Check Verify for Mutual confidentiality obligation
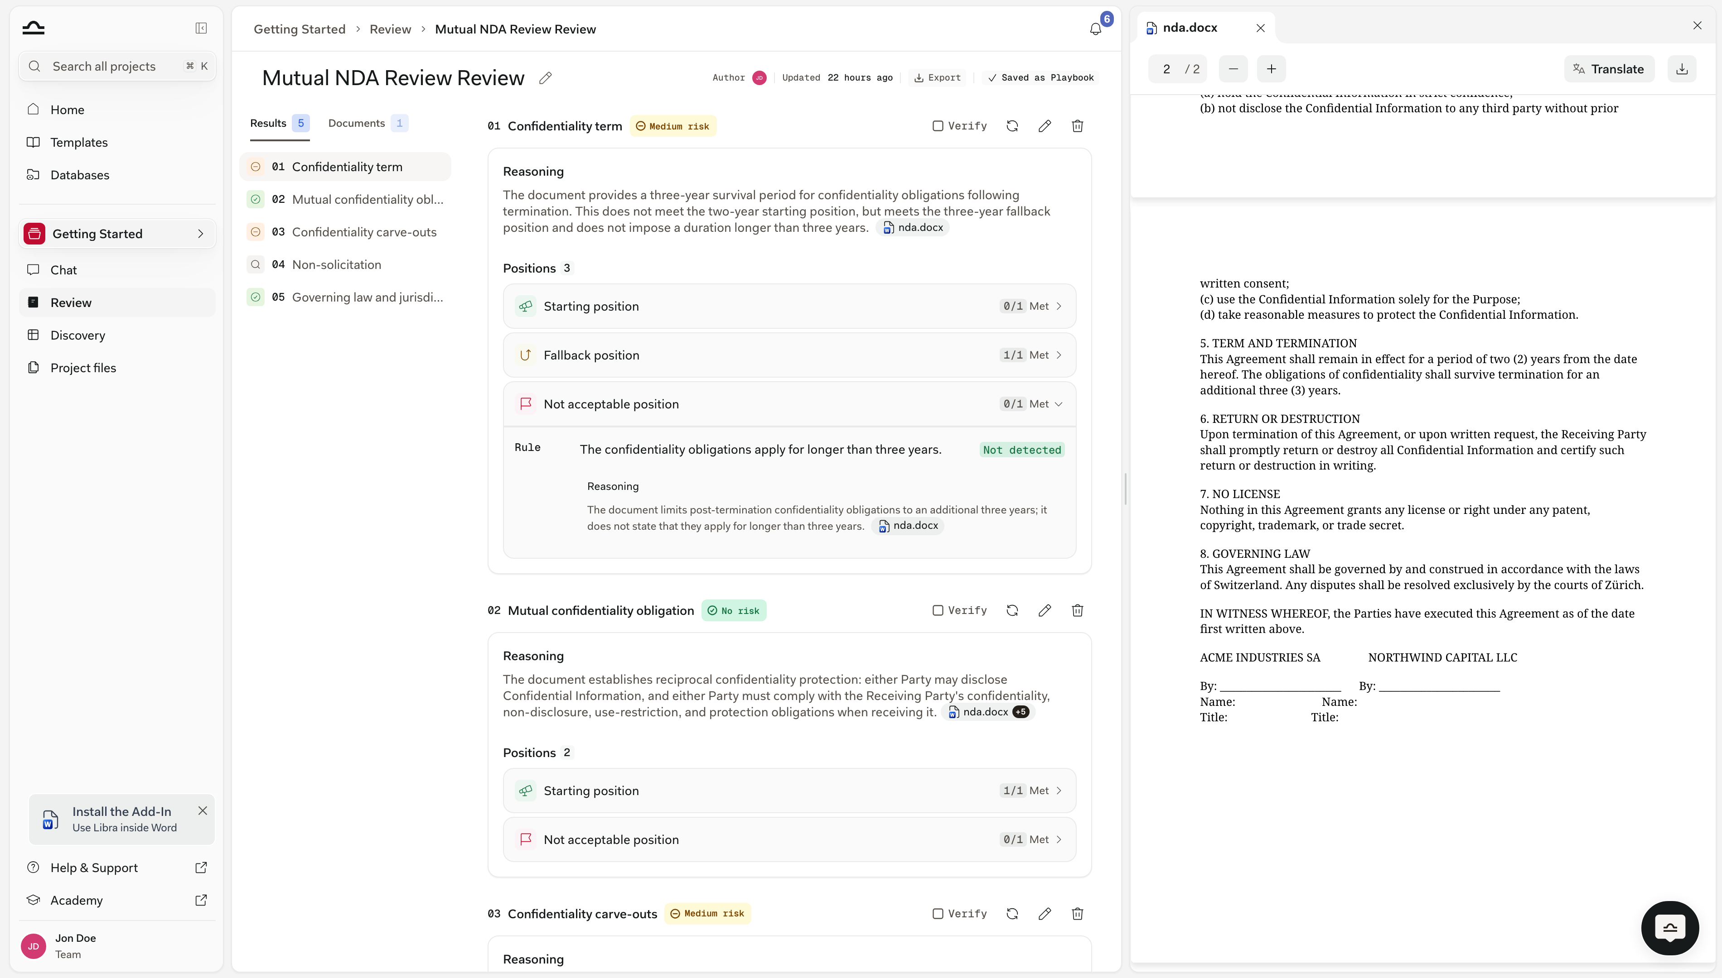Viewport: 1722px width, 978px height. click(x=938, y=611)
